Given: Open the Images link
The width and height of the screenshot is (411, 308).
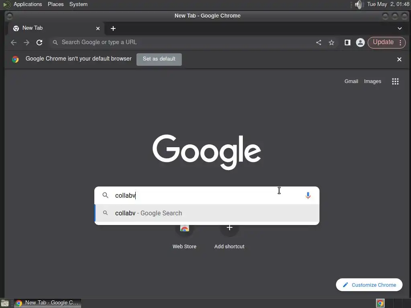Looking at the screenshot, I should tap(372, 81).
